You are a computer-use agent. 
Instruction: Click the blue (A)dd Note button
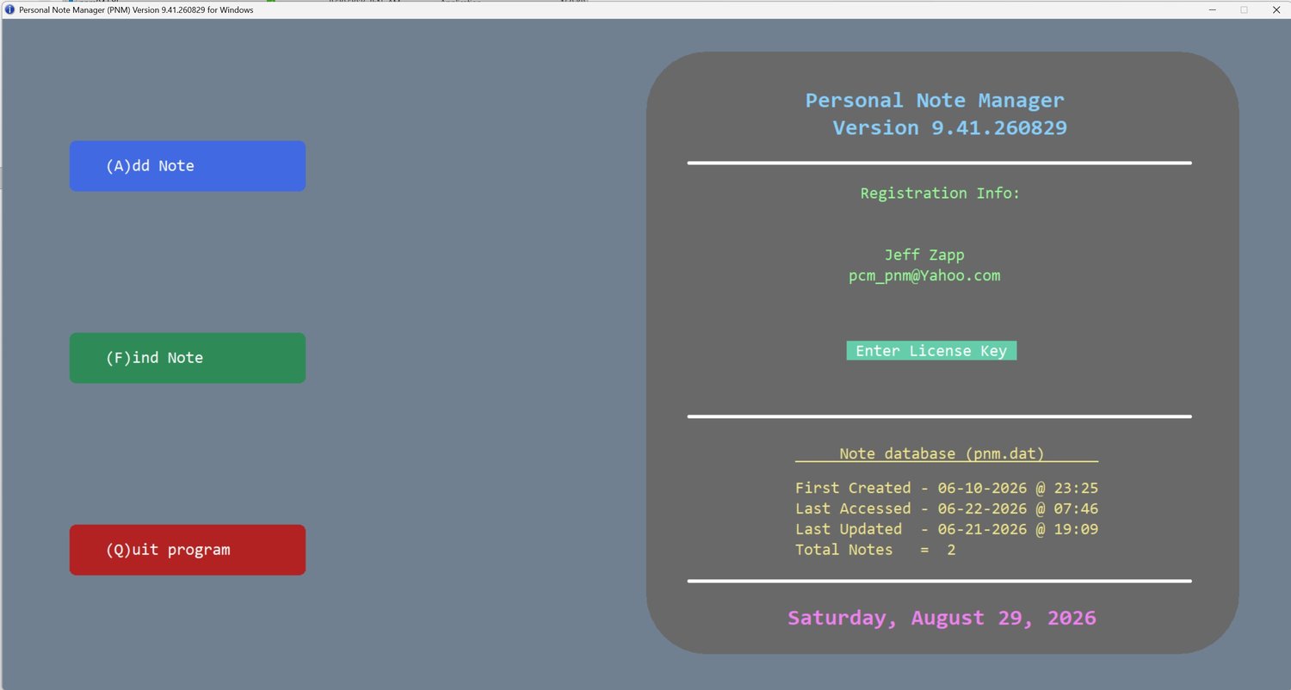click(x=188, y=166)
